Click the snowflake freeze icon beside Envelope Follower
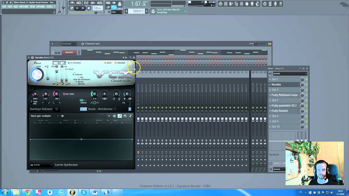The width and height of the screenshot is (349, 196). tap(57, 109)
